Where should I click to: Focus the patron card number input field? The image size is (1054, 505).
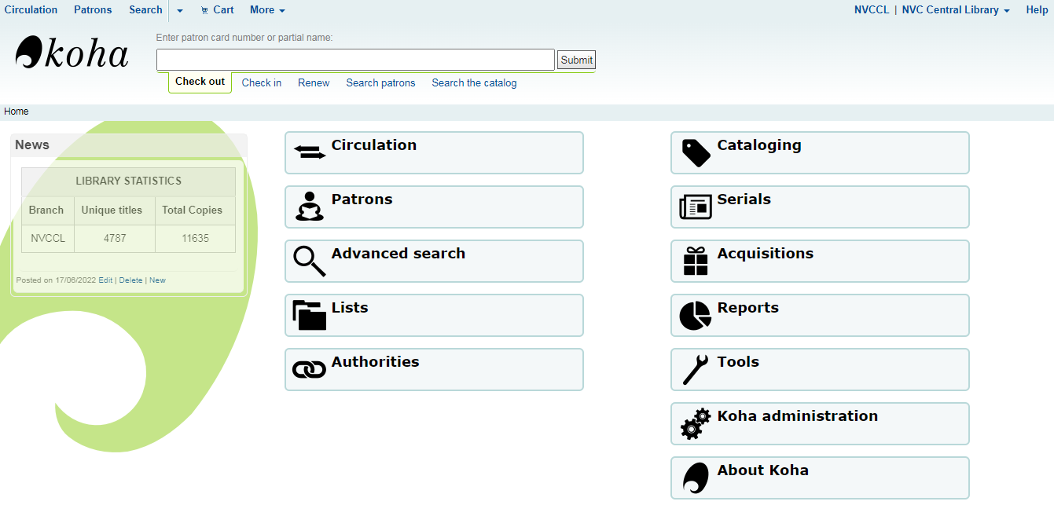click(x=355, y=60)
